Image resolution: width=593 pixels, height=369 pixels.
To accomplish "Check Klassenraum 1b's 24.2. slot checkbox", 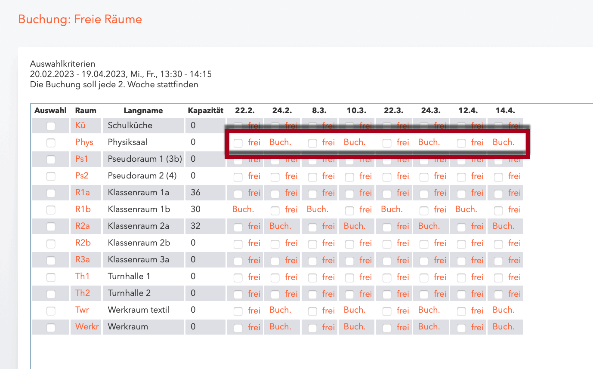I will (x=275, y=210).
